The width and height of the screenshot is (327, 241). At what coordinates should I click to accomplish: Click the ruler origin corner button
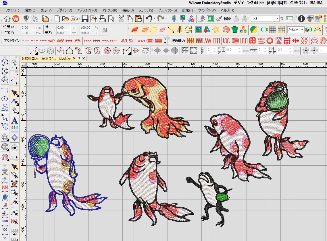pos(24,65)
